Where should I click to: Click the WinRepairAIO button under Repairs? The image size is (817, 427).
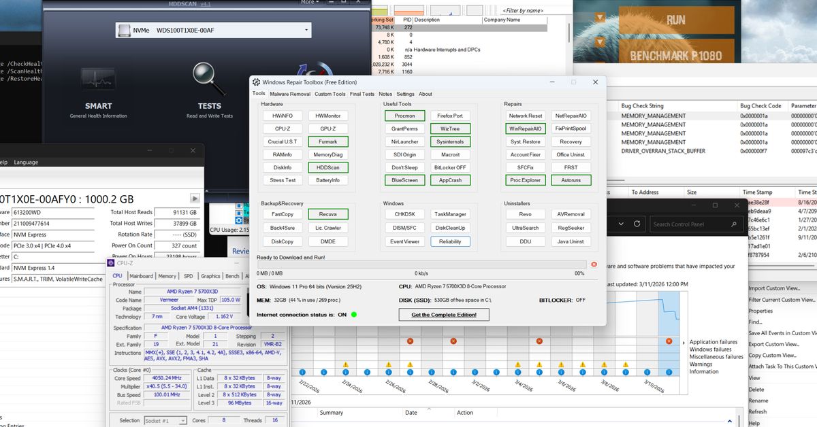click(x=526, y=129)
